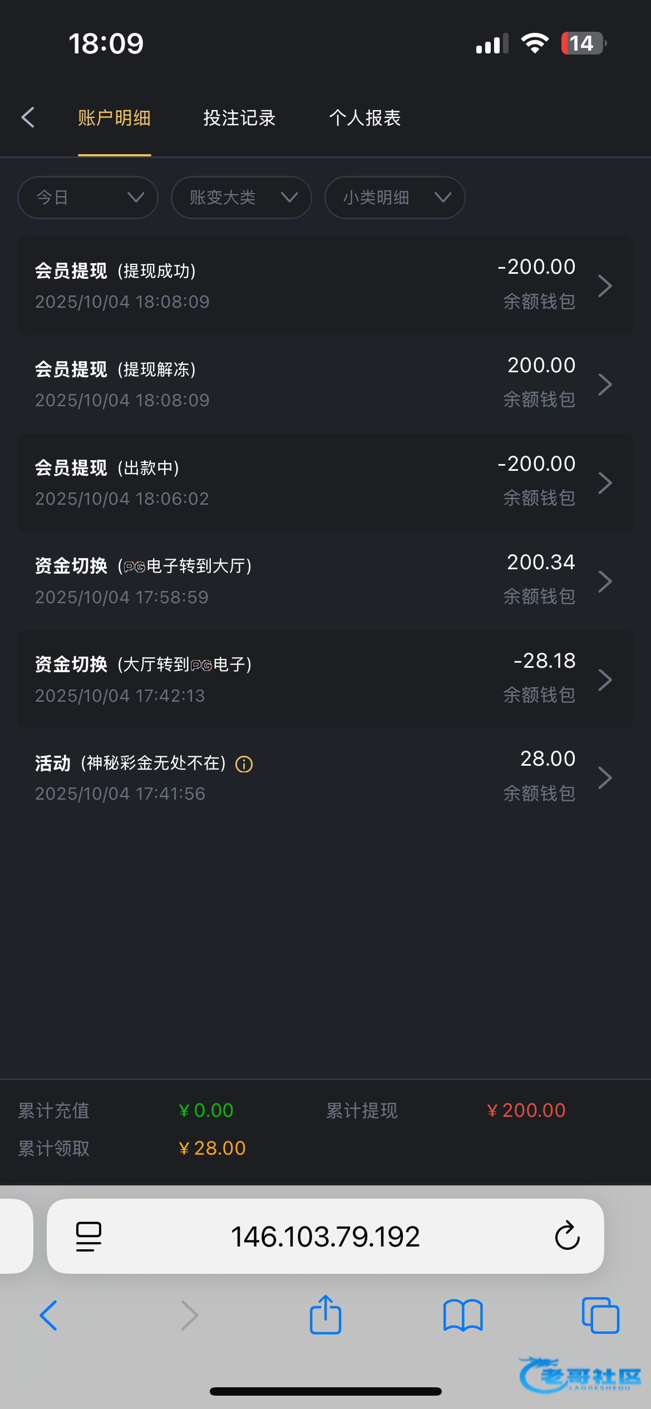Tap the Safari share icon
651x1409 pixels.
[x=325, y=1315]
